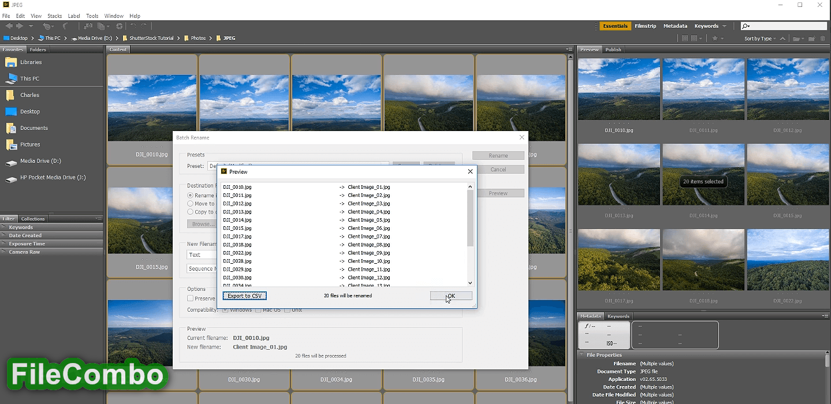The image size is (831, 404).
Task: Select Move to other folder radio button
Action: click(x=190, y=204)
